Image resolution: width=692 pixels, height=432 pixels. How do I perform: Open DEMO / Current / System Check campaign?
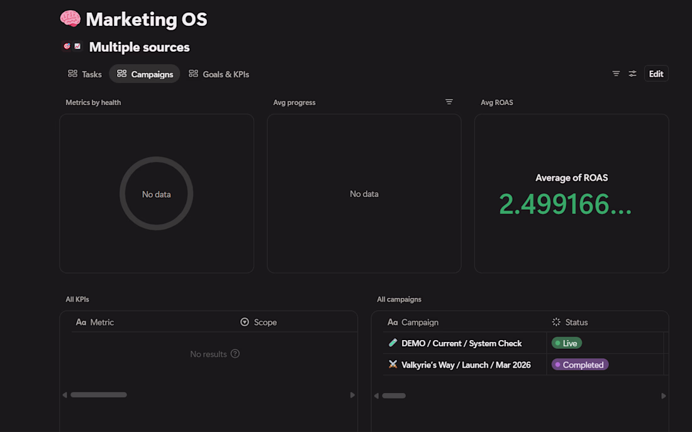tap(462, 343)
